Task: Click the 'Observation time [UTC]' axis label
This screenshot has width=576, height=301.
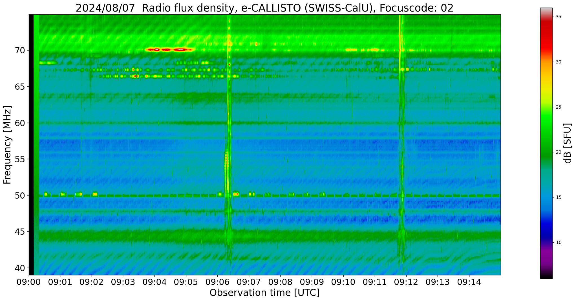Action: click(x=264, y=293)
